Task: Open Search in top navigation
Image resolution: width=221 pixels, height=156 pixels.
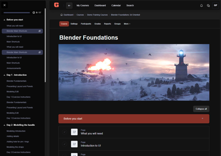Action: [130, 6]
